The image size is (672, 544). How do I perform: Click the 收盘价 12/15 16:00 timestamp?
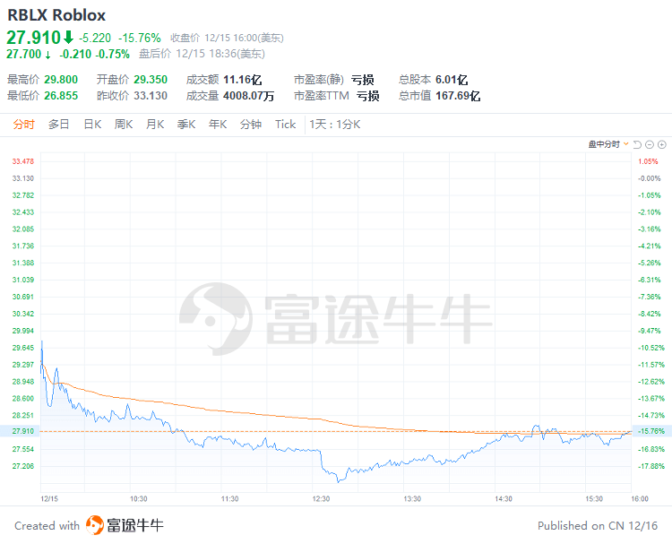click(x=228, y=39)
